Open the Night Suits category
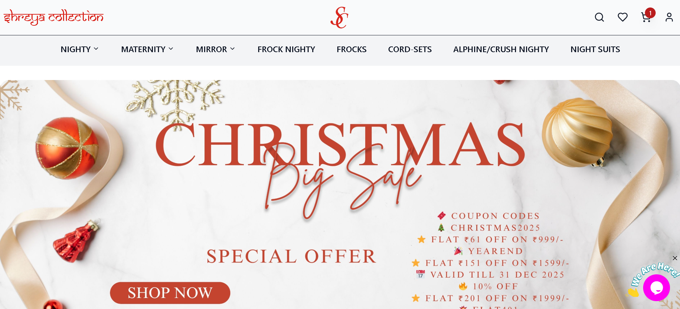The height and width of the screenshot is (309, 680). click(595, 49)
